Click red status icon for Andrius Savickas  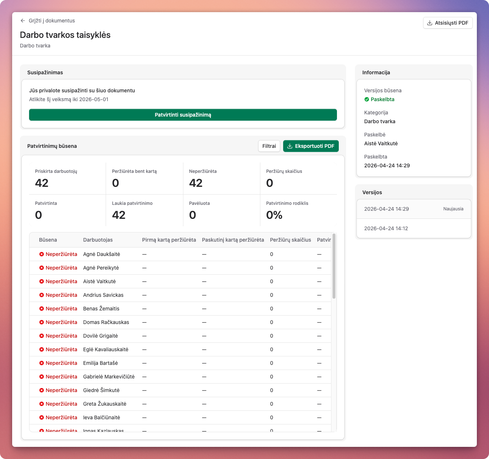click(42, 295)
